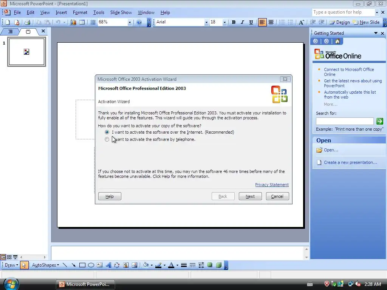This screenshot has width=387, height=290.
Task: Open the Tools menu
Action: click(x=99, y=12)
